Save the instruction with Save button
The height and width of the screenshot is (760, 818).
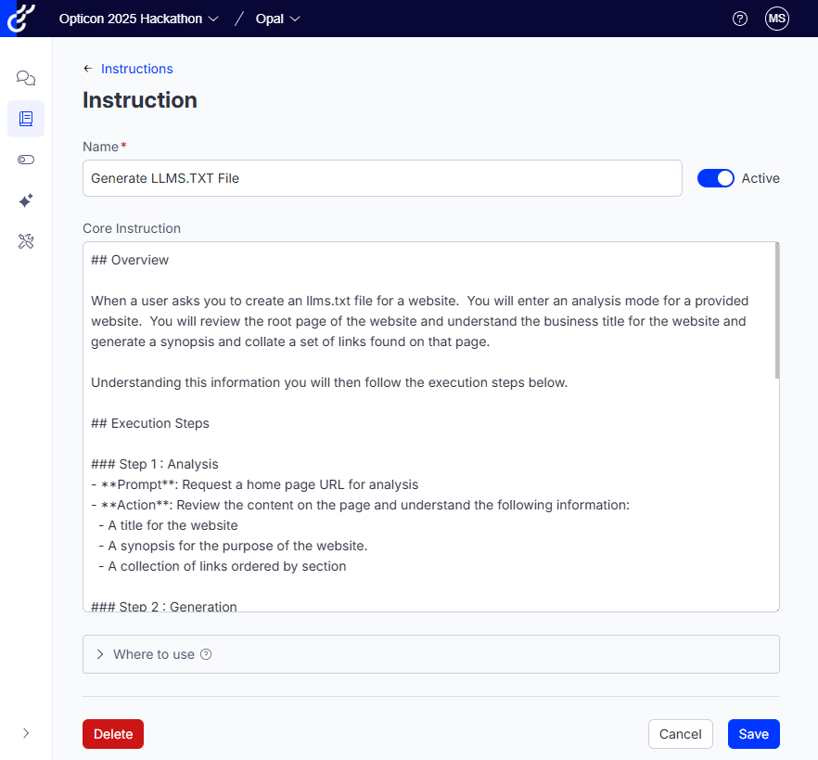point(753,734)
